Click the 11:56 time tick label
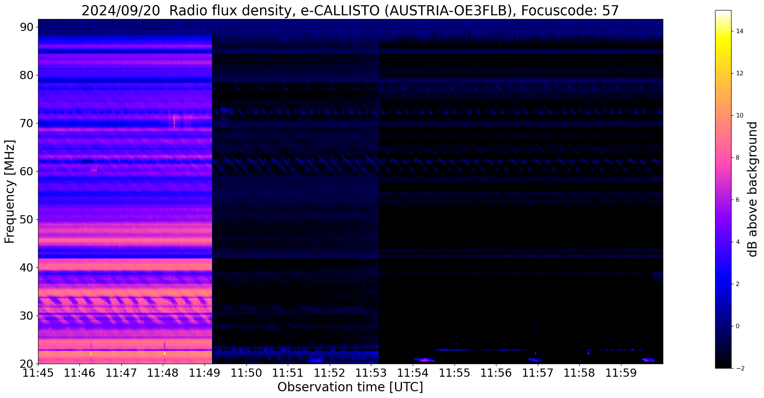 pyautogui.click(x=496, y=373)
